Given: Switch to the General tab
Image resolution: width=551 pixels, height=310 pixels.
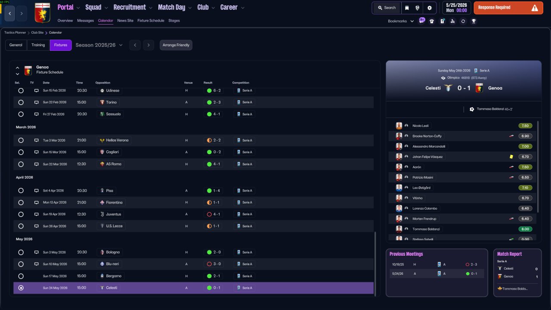Looking at the screenshot, I should [x=16, y=45].
